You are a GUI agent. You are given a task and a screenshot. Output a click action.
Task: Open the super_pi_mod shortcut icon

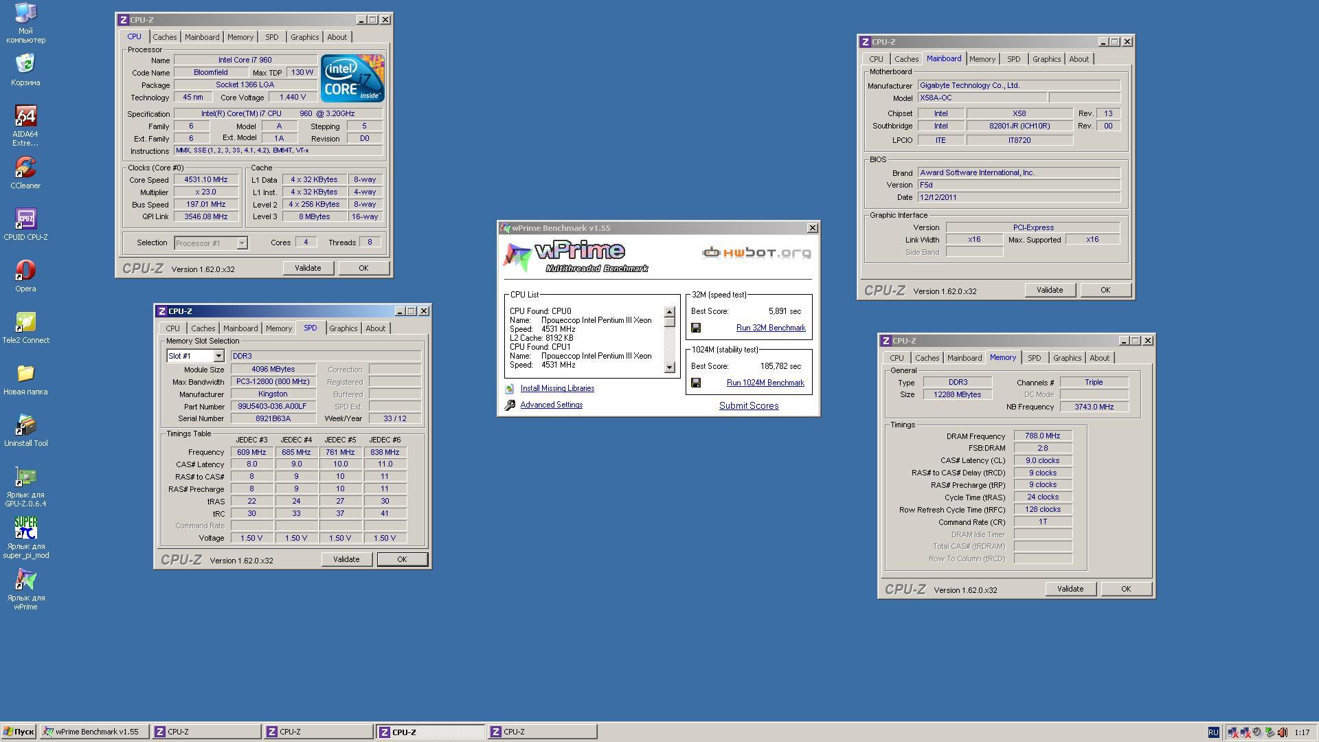(25, 528)
